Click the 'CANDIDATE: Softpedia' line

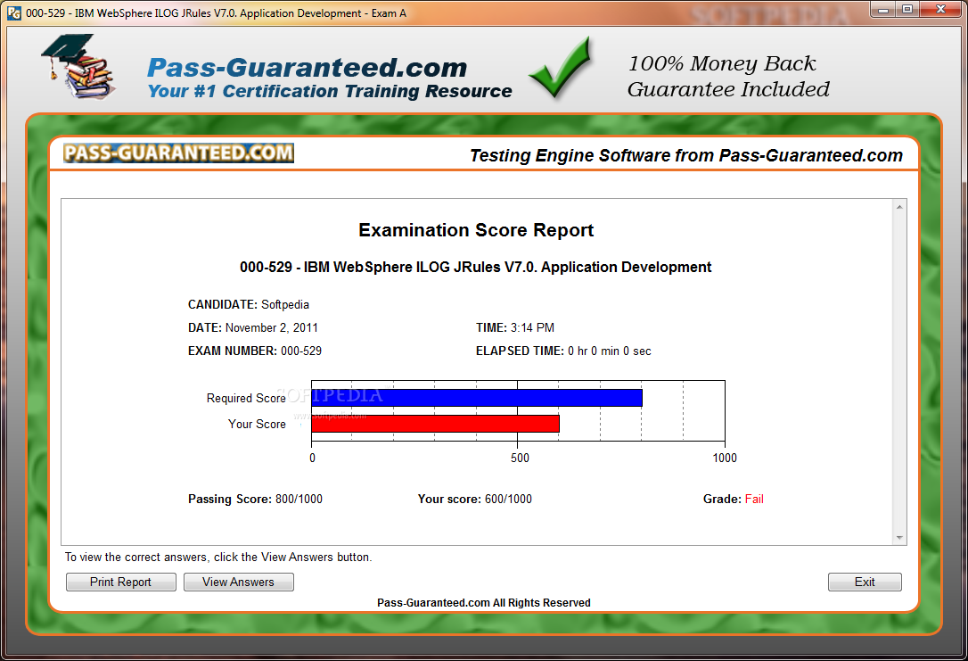(x=248, y=304)
